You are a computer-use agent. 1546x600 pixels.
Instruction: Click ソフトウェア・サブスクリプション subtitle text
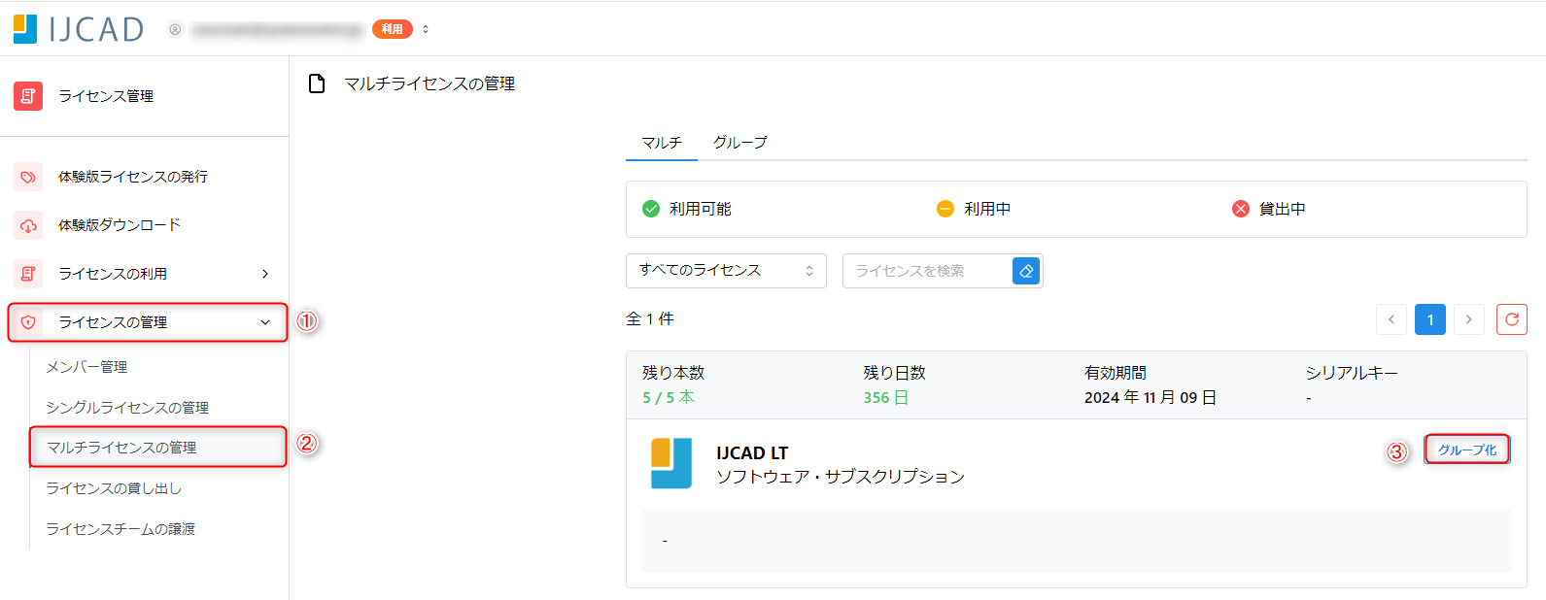pos(841,477)
